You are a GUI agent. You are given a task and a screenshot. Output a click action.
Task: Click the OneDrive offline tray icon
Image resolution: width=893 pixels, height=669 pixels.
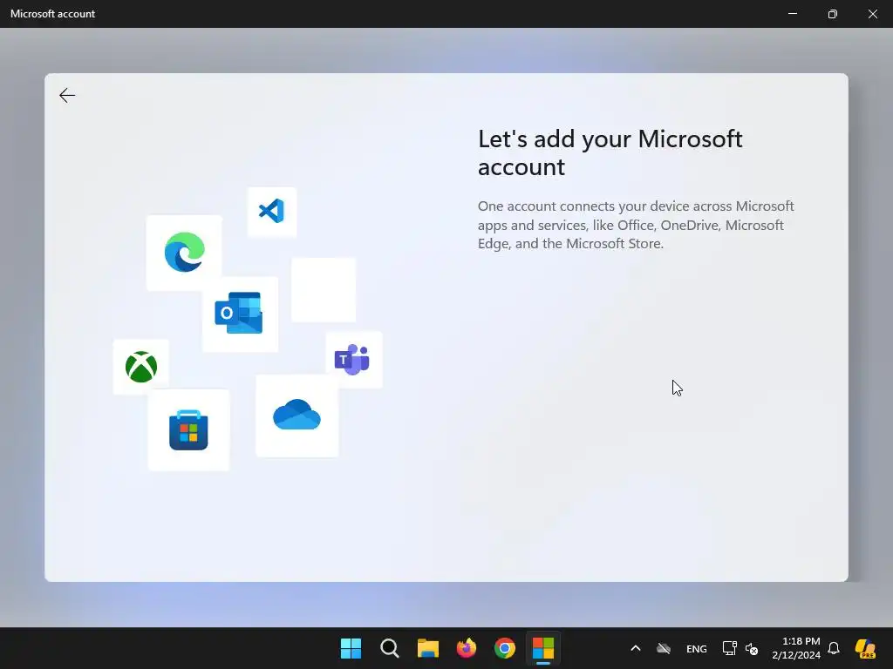(664, 648)
